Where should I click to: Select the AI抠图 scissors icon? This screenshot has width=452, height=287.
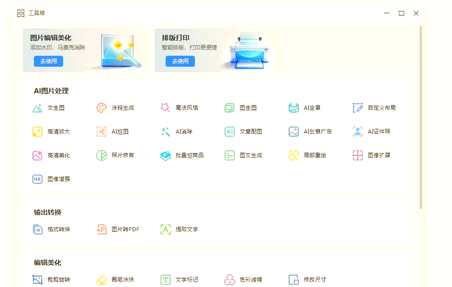click(x=102, y=132)
